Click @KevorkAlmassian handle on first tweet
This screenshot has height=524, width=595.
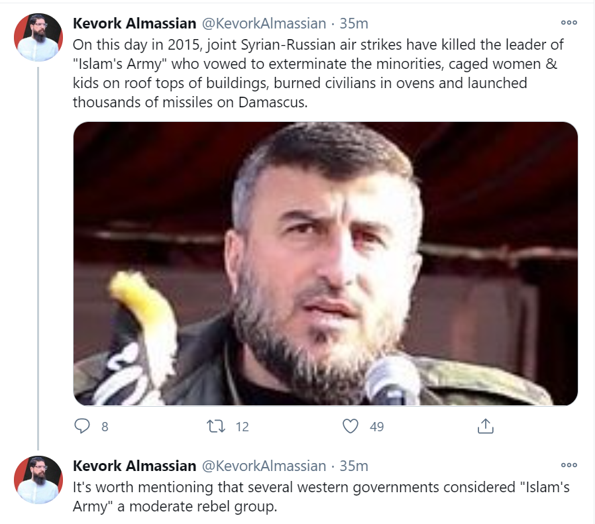[264, 24]
